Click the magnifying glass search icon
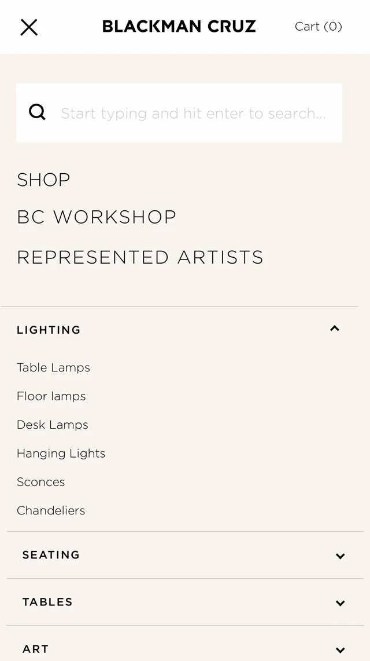Screen dimensions: 370x661 tap(37, 112)
